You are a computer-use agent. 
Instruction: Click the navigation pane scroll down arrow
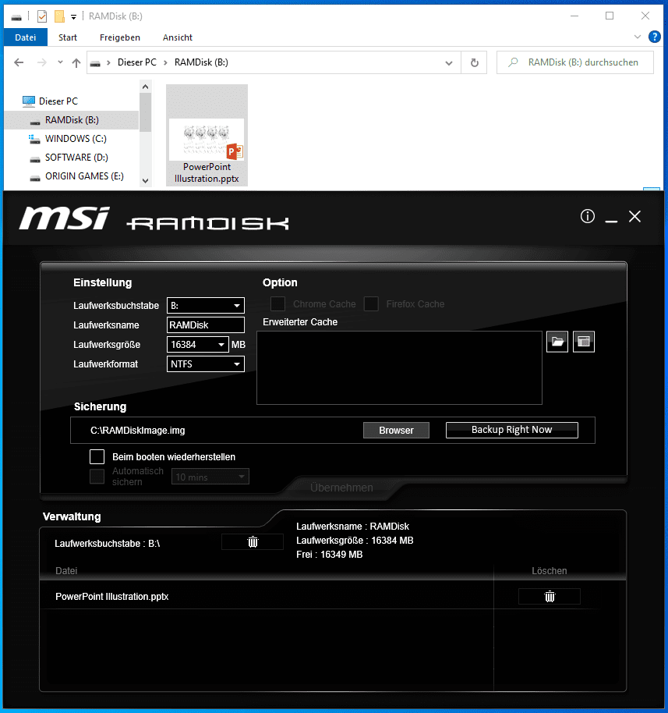[x=146, y=180]
